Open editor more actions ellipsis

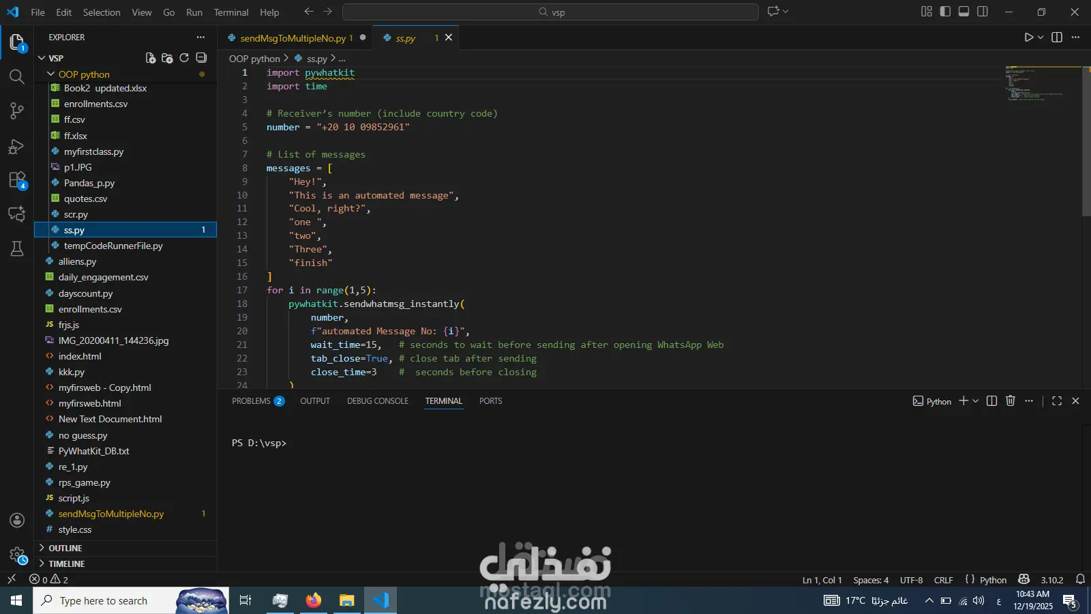1075,38
